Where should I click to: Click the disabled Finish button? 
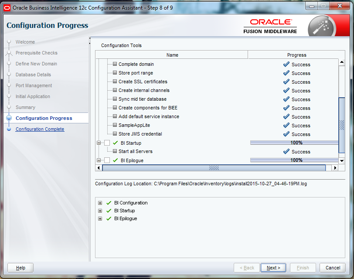point(303,268)
